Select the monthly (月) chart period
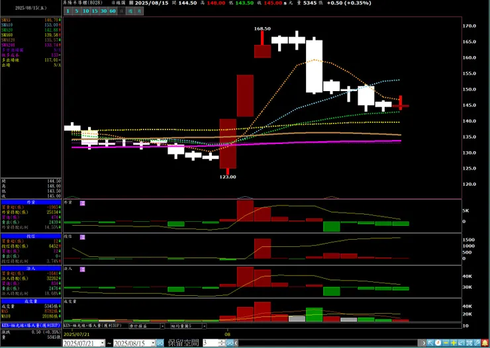The image size is (490, 348). [139, 11]
